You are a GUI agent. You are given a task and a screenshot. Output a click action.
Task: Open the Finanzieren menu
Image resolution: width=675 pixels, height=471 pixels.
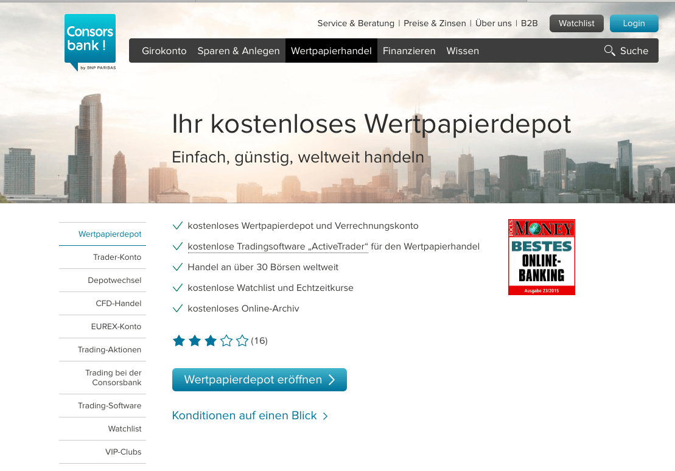pyautogui.click(x=409, y=51)
